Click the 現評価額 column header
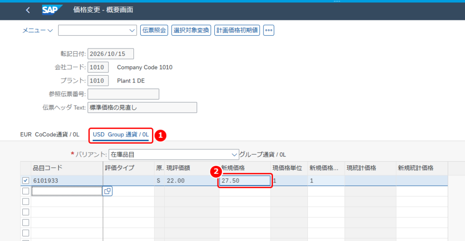 [192, 168]
